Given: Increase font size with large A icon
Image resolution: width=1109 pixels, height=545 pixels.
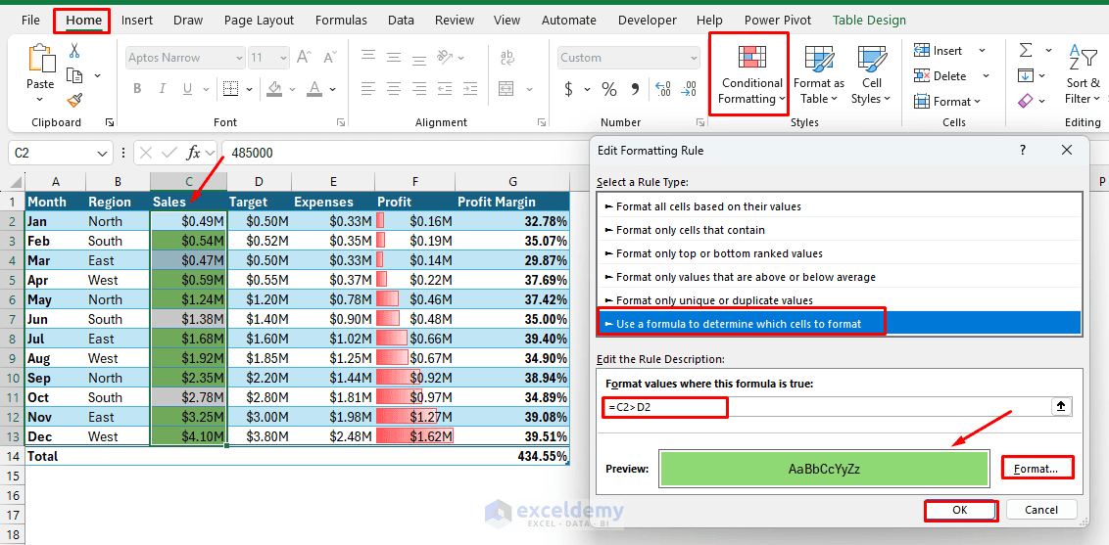Looking at the screenshot, I should (304, 57).
